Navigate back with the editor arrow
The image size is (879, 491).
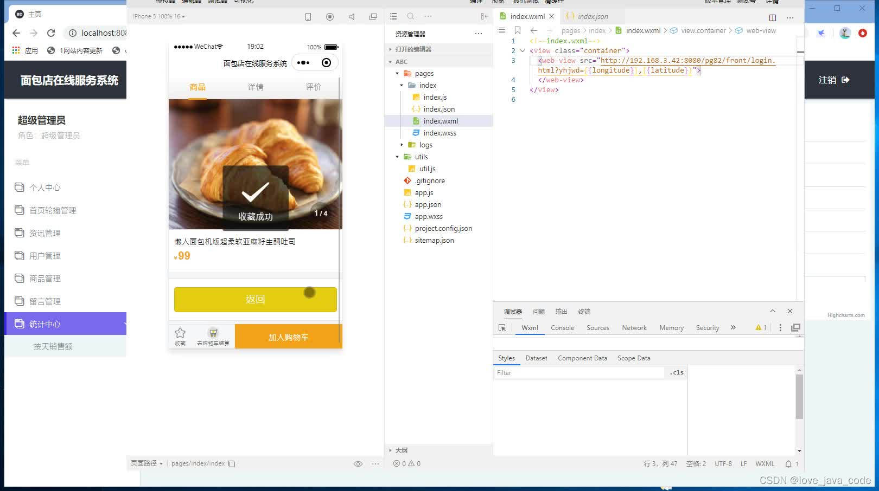[x=534, y=30]
